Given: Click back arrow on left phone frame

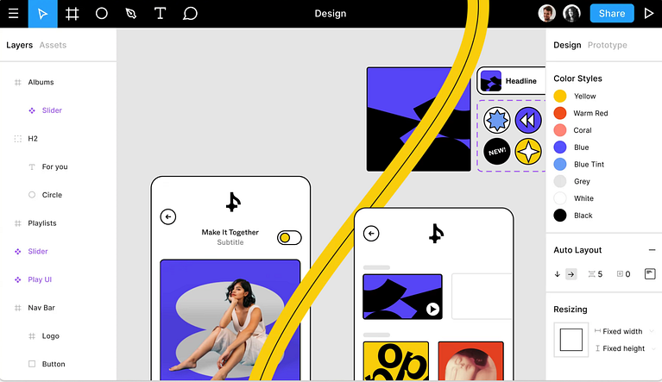Looking at the screenshot, I should [x=168, y=216].
